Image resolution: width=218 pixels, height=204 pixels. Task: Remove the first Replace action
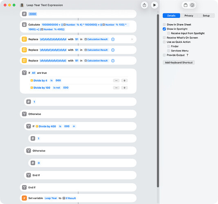coord(132,39)
